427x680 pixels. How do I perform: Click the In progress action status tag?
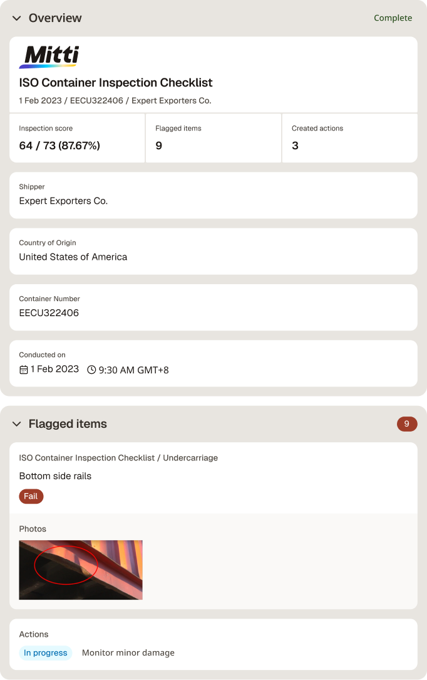46,652
